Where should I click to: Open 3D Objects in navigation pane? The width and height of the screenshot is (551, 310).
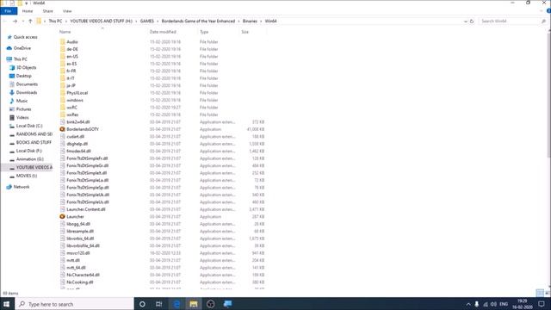click(x=26, y=67)
